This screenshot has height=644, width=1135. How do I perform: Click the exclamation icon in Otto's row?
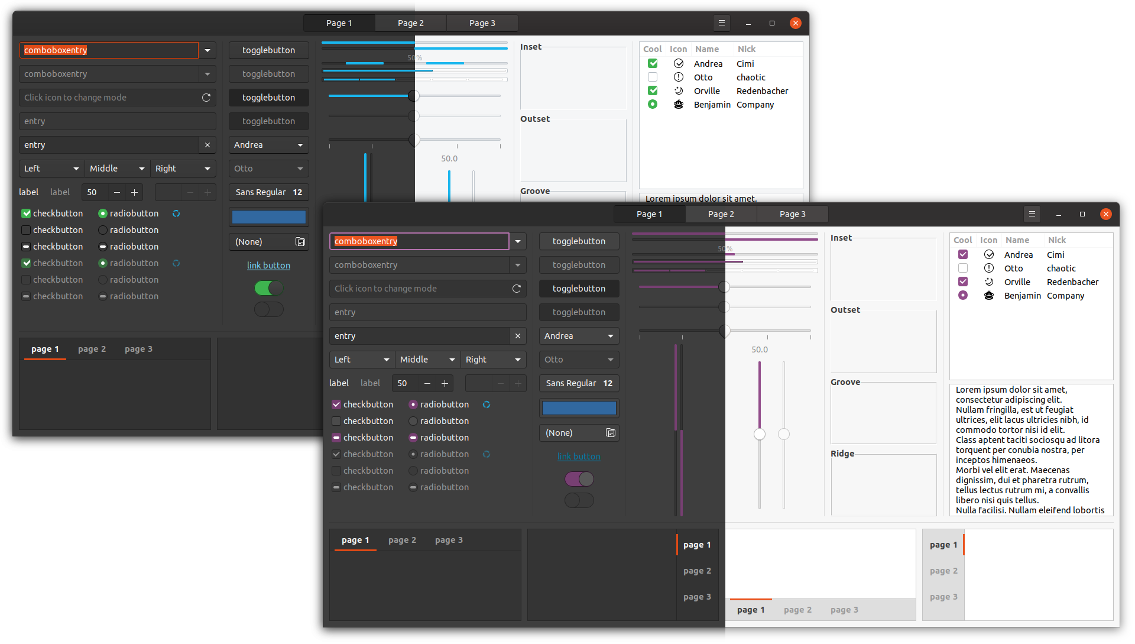989,268
